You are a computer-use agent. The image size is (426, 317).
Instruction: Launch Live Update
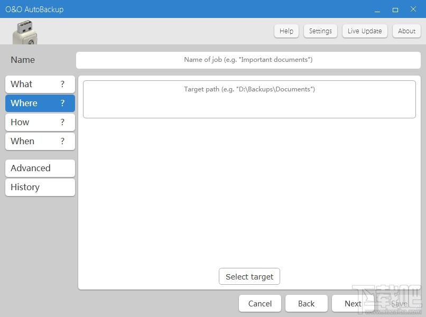tap(365, 31)
